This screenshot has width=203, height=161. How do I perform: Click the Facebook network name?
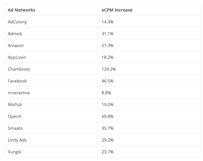click(x=17, y=81)
